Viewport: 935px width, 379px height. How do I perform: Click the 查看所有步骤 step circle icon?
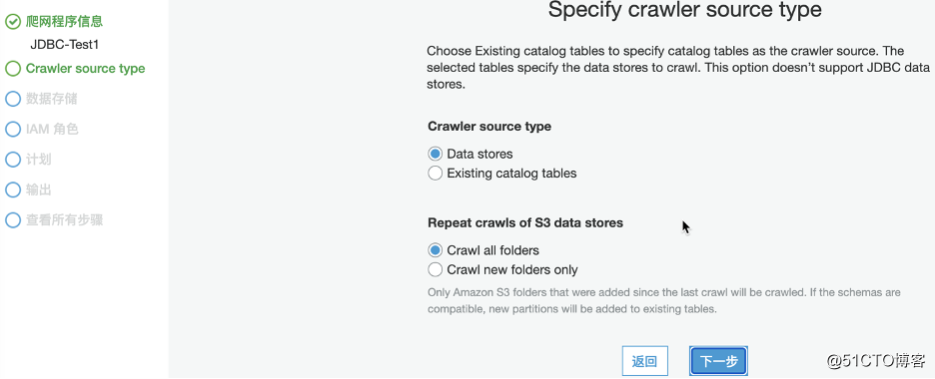point(13,220)
